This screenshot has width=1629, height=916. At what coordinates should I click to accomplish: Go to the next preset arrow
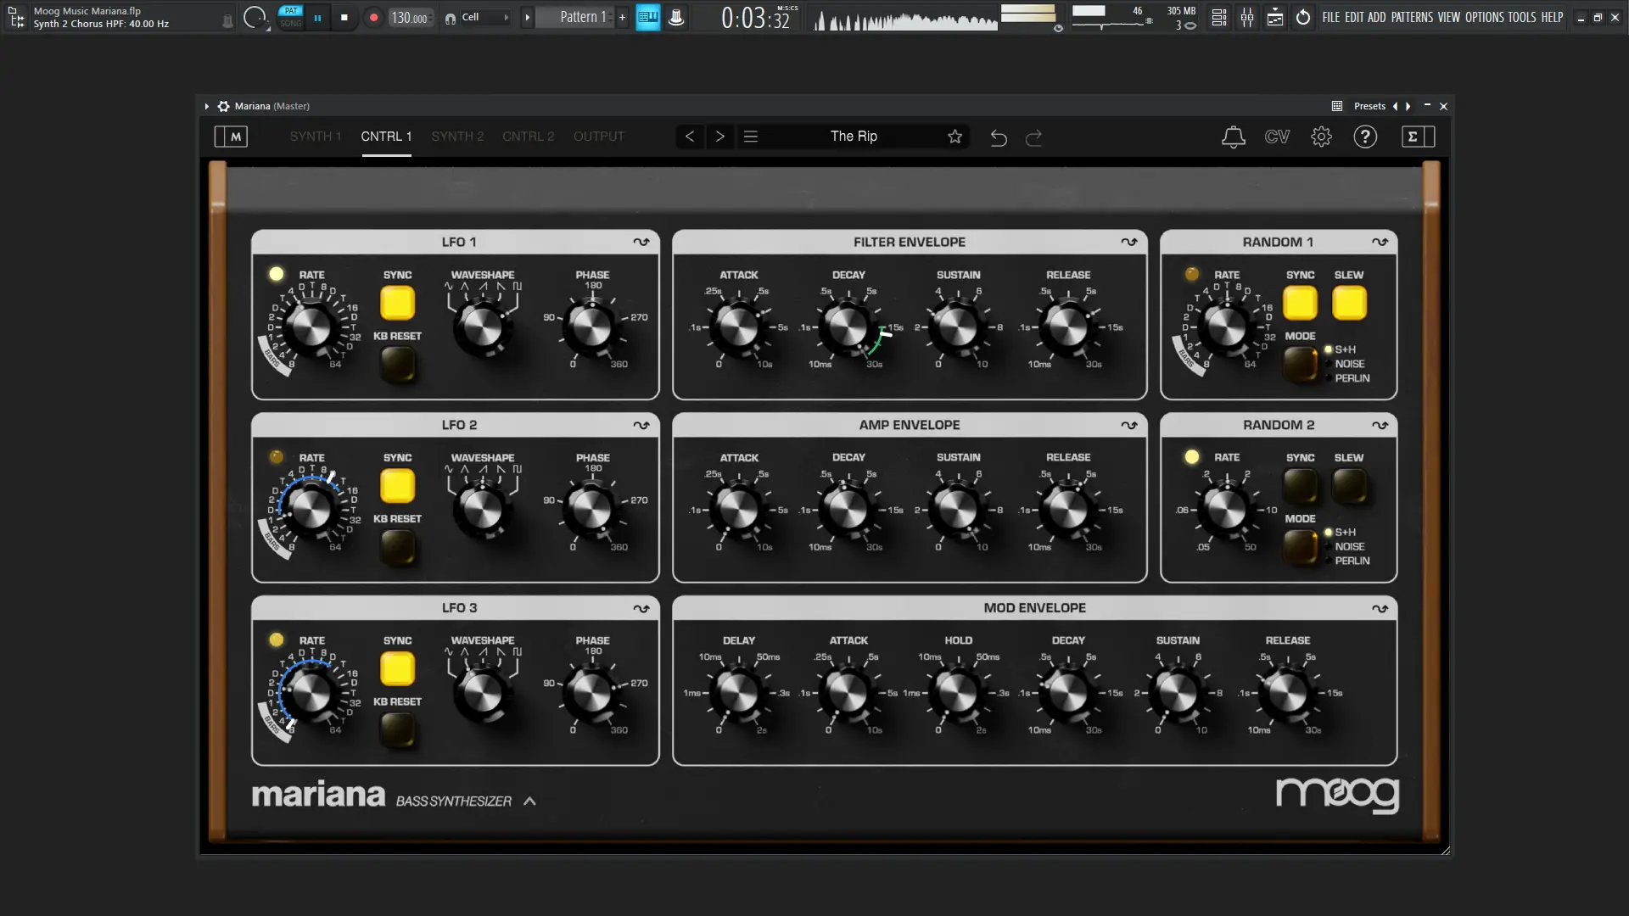(x=720, y=137)
